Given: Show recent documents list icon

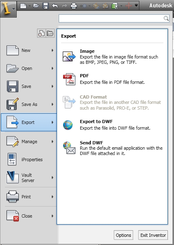Looking at the screenshot, I should 42,33.
